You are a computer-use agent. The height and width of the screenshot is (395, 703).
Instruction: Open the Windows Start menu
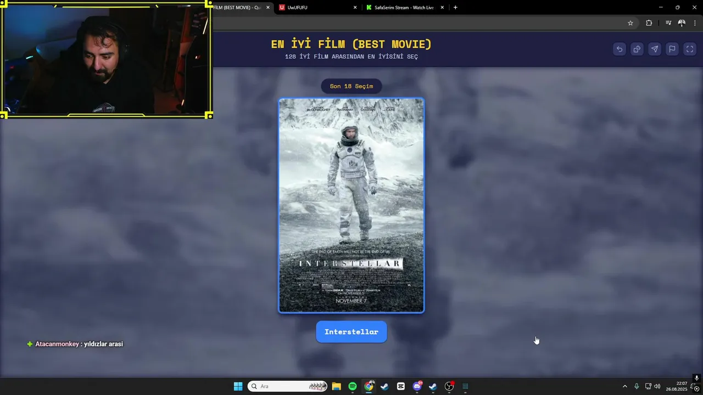[x=238, y=386]
